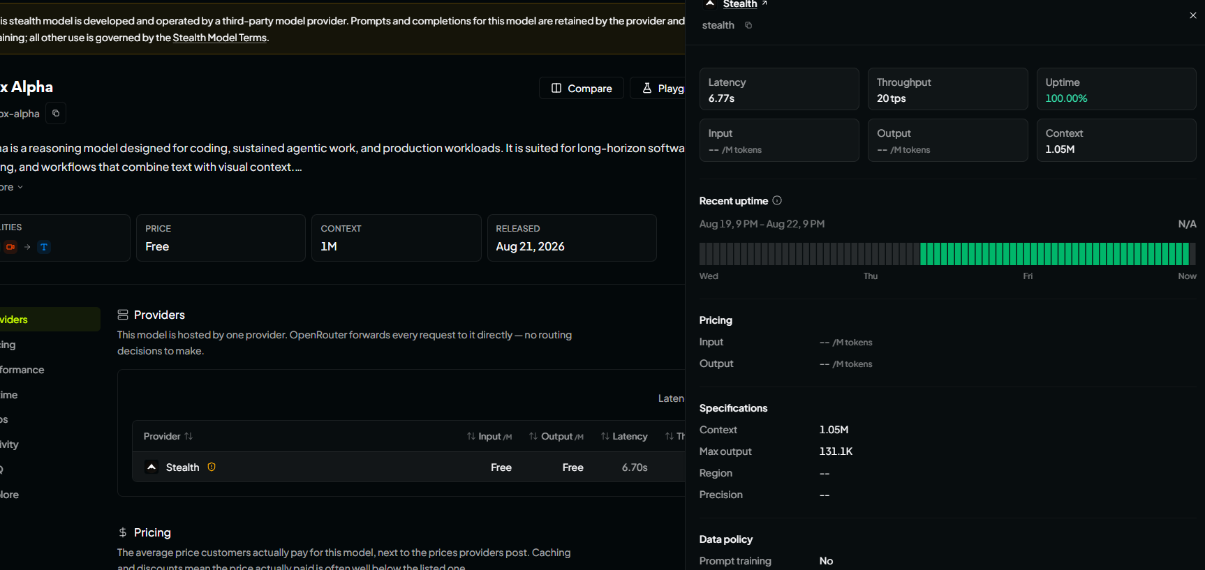
Task: Click the 1.05M value under Specifications
Action: pyautogui.click(x=834, y=430)
